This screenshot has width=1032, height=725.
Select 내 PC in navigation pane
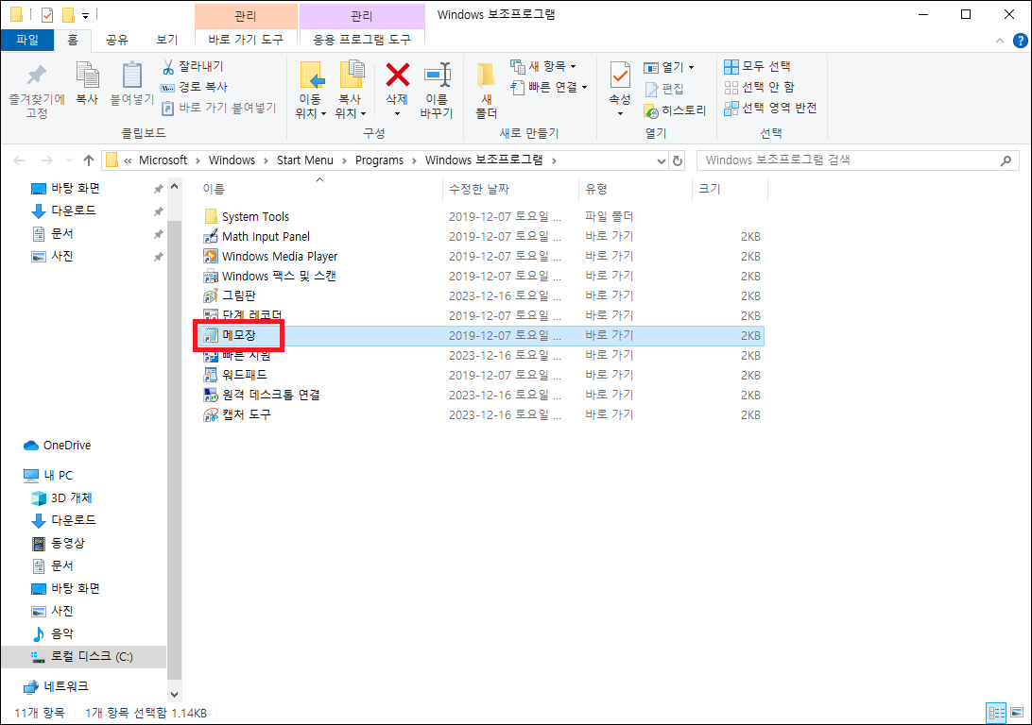[x=49, y=475]
